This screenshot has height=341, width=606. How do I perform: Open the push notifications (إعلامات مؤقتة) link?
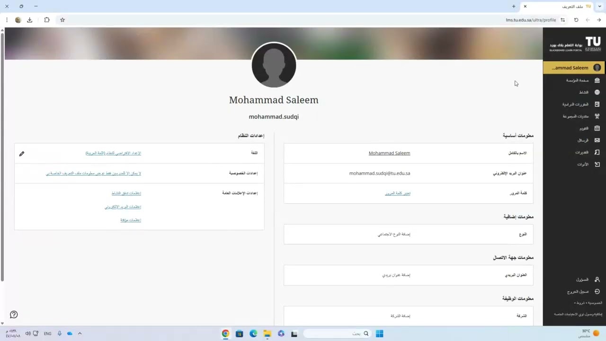point(131,220)
